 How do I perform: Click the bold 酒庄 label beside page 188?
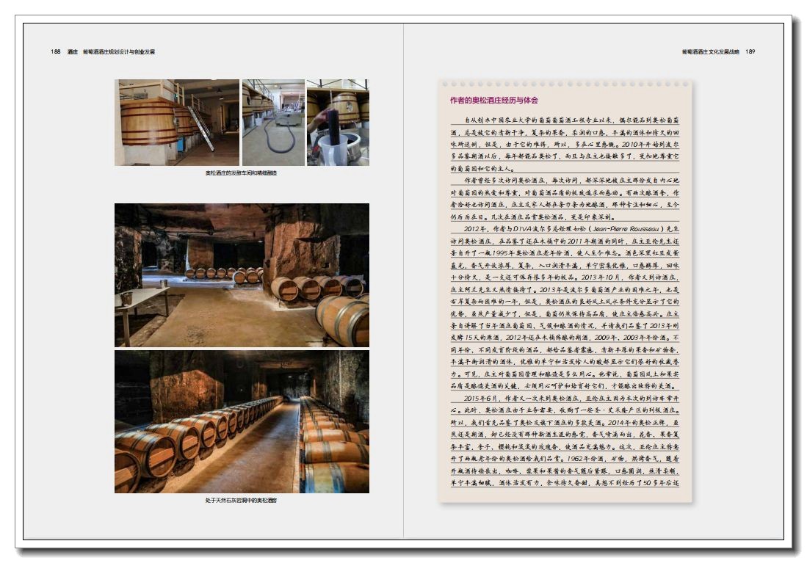[x=72, y=52]
